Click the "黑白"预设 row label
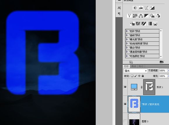 click(x=135, y=47)
